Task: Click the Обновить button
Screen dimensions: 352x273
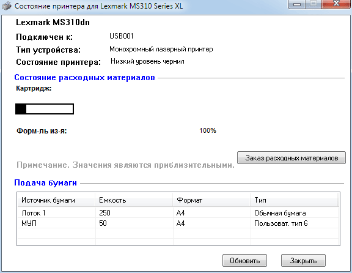Action: point(244,260)
